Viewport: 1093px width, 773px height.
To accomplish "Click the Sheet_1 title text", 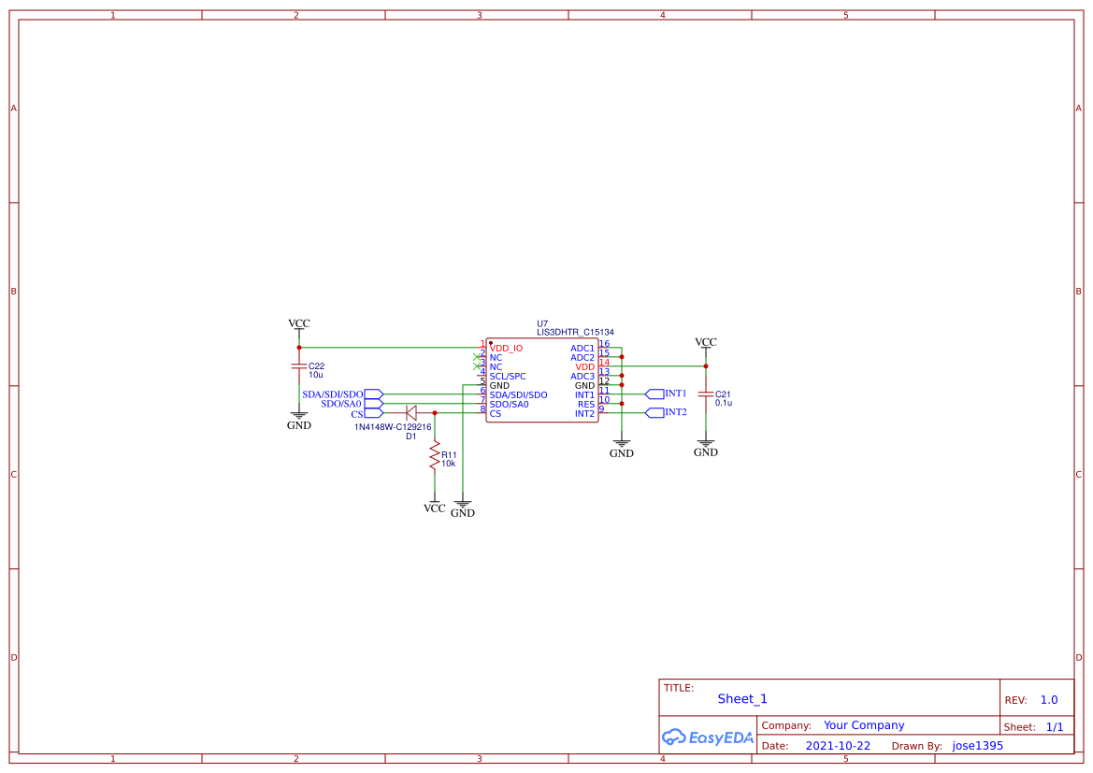I will pyautogui.click(x=741, y=698).
